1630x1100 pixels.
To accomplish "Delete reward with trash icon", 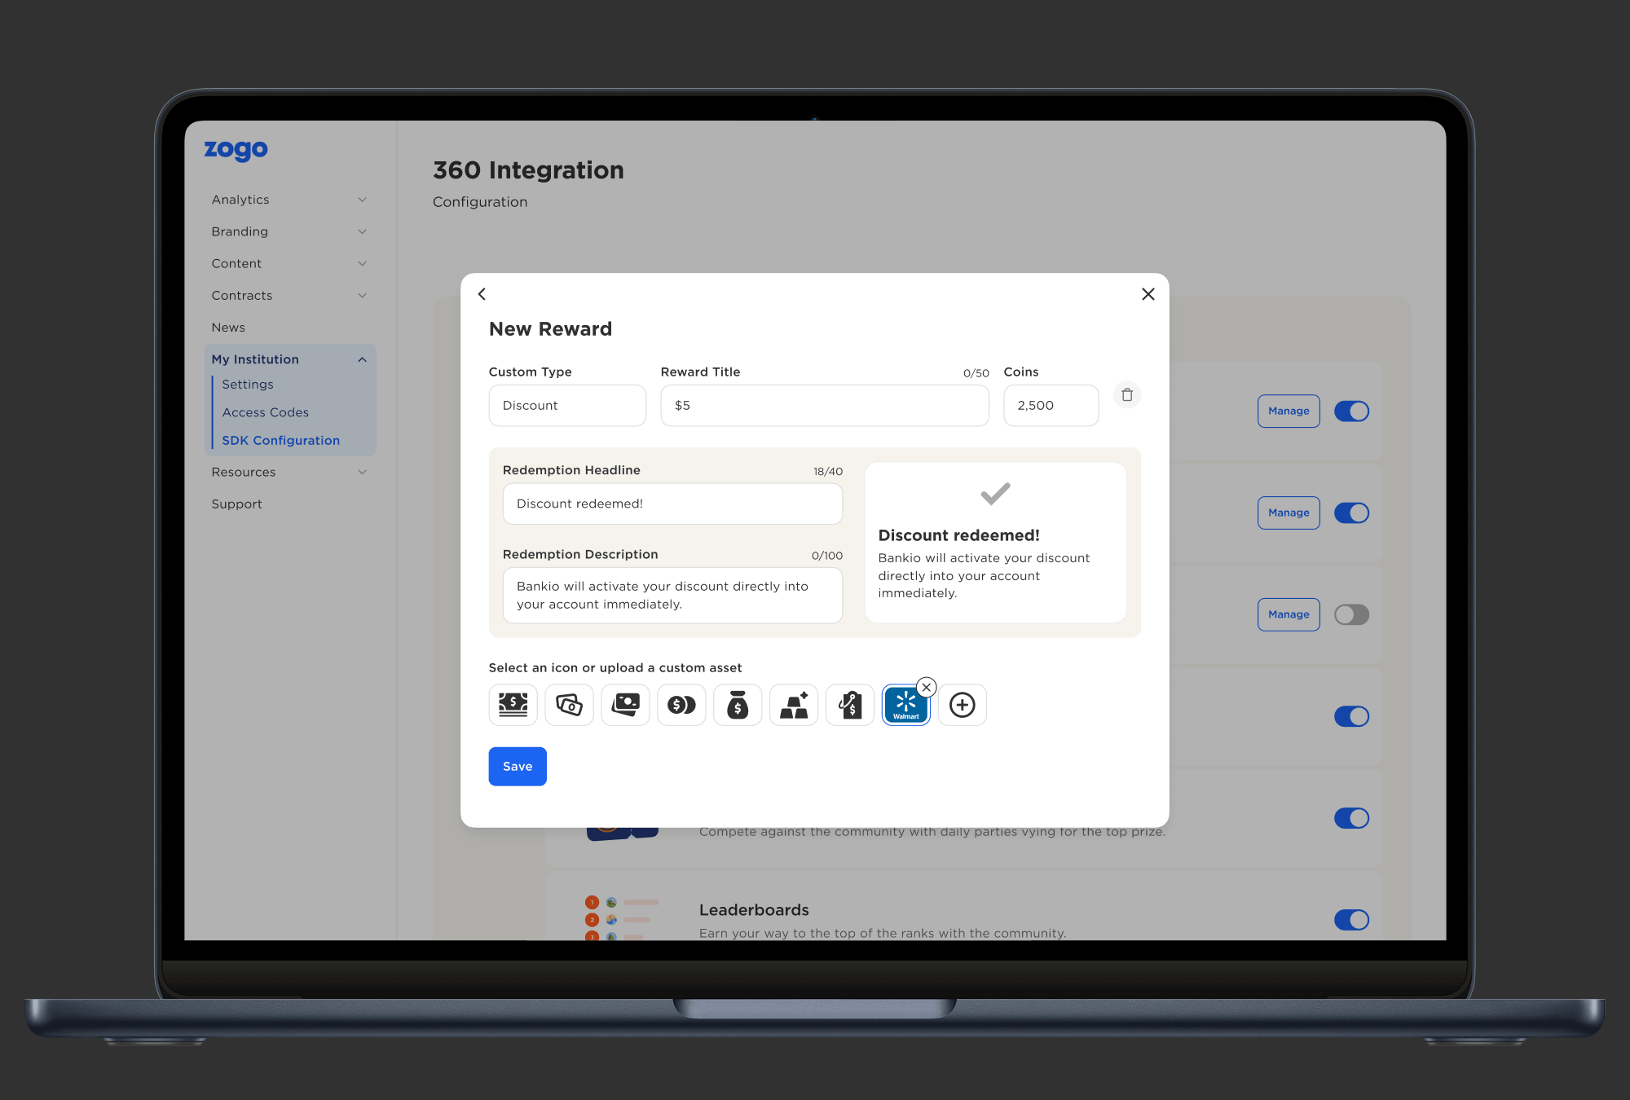I will tap(1127, 395).
